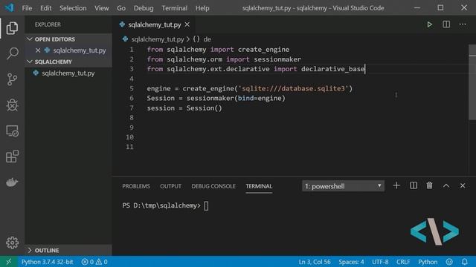
Task: Switch to the PROBLEMS panel tab
Action: point(136,186)
